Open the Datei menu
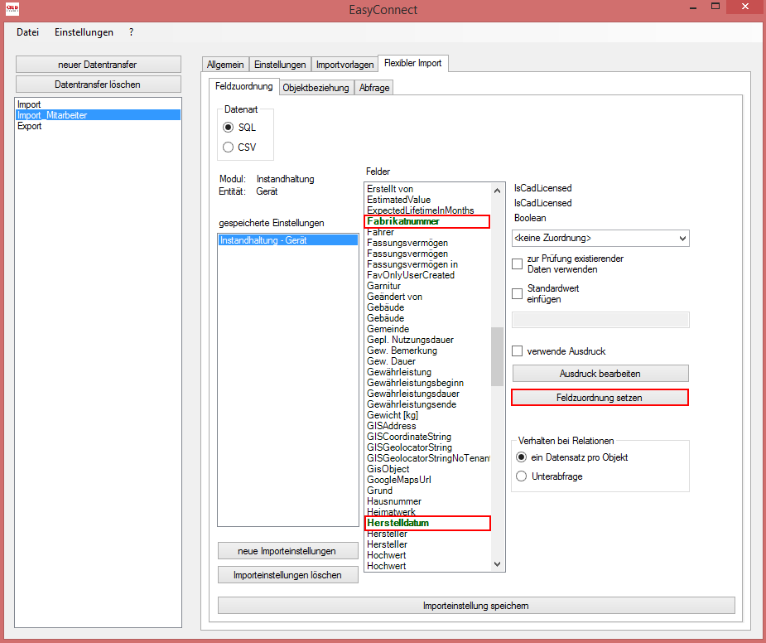 tap(27, 32)
